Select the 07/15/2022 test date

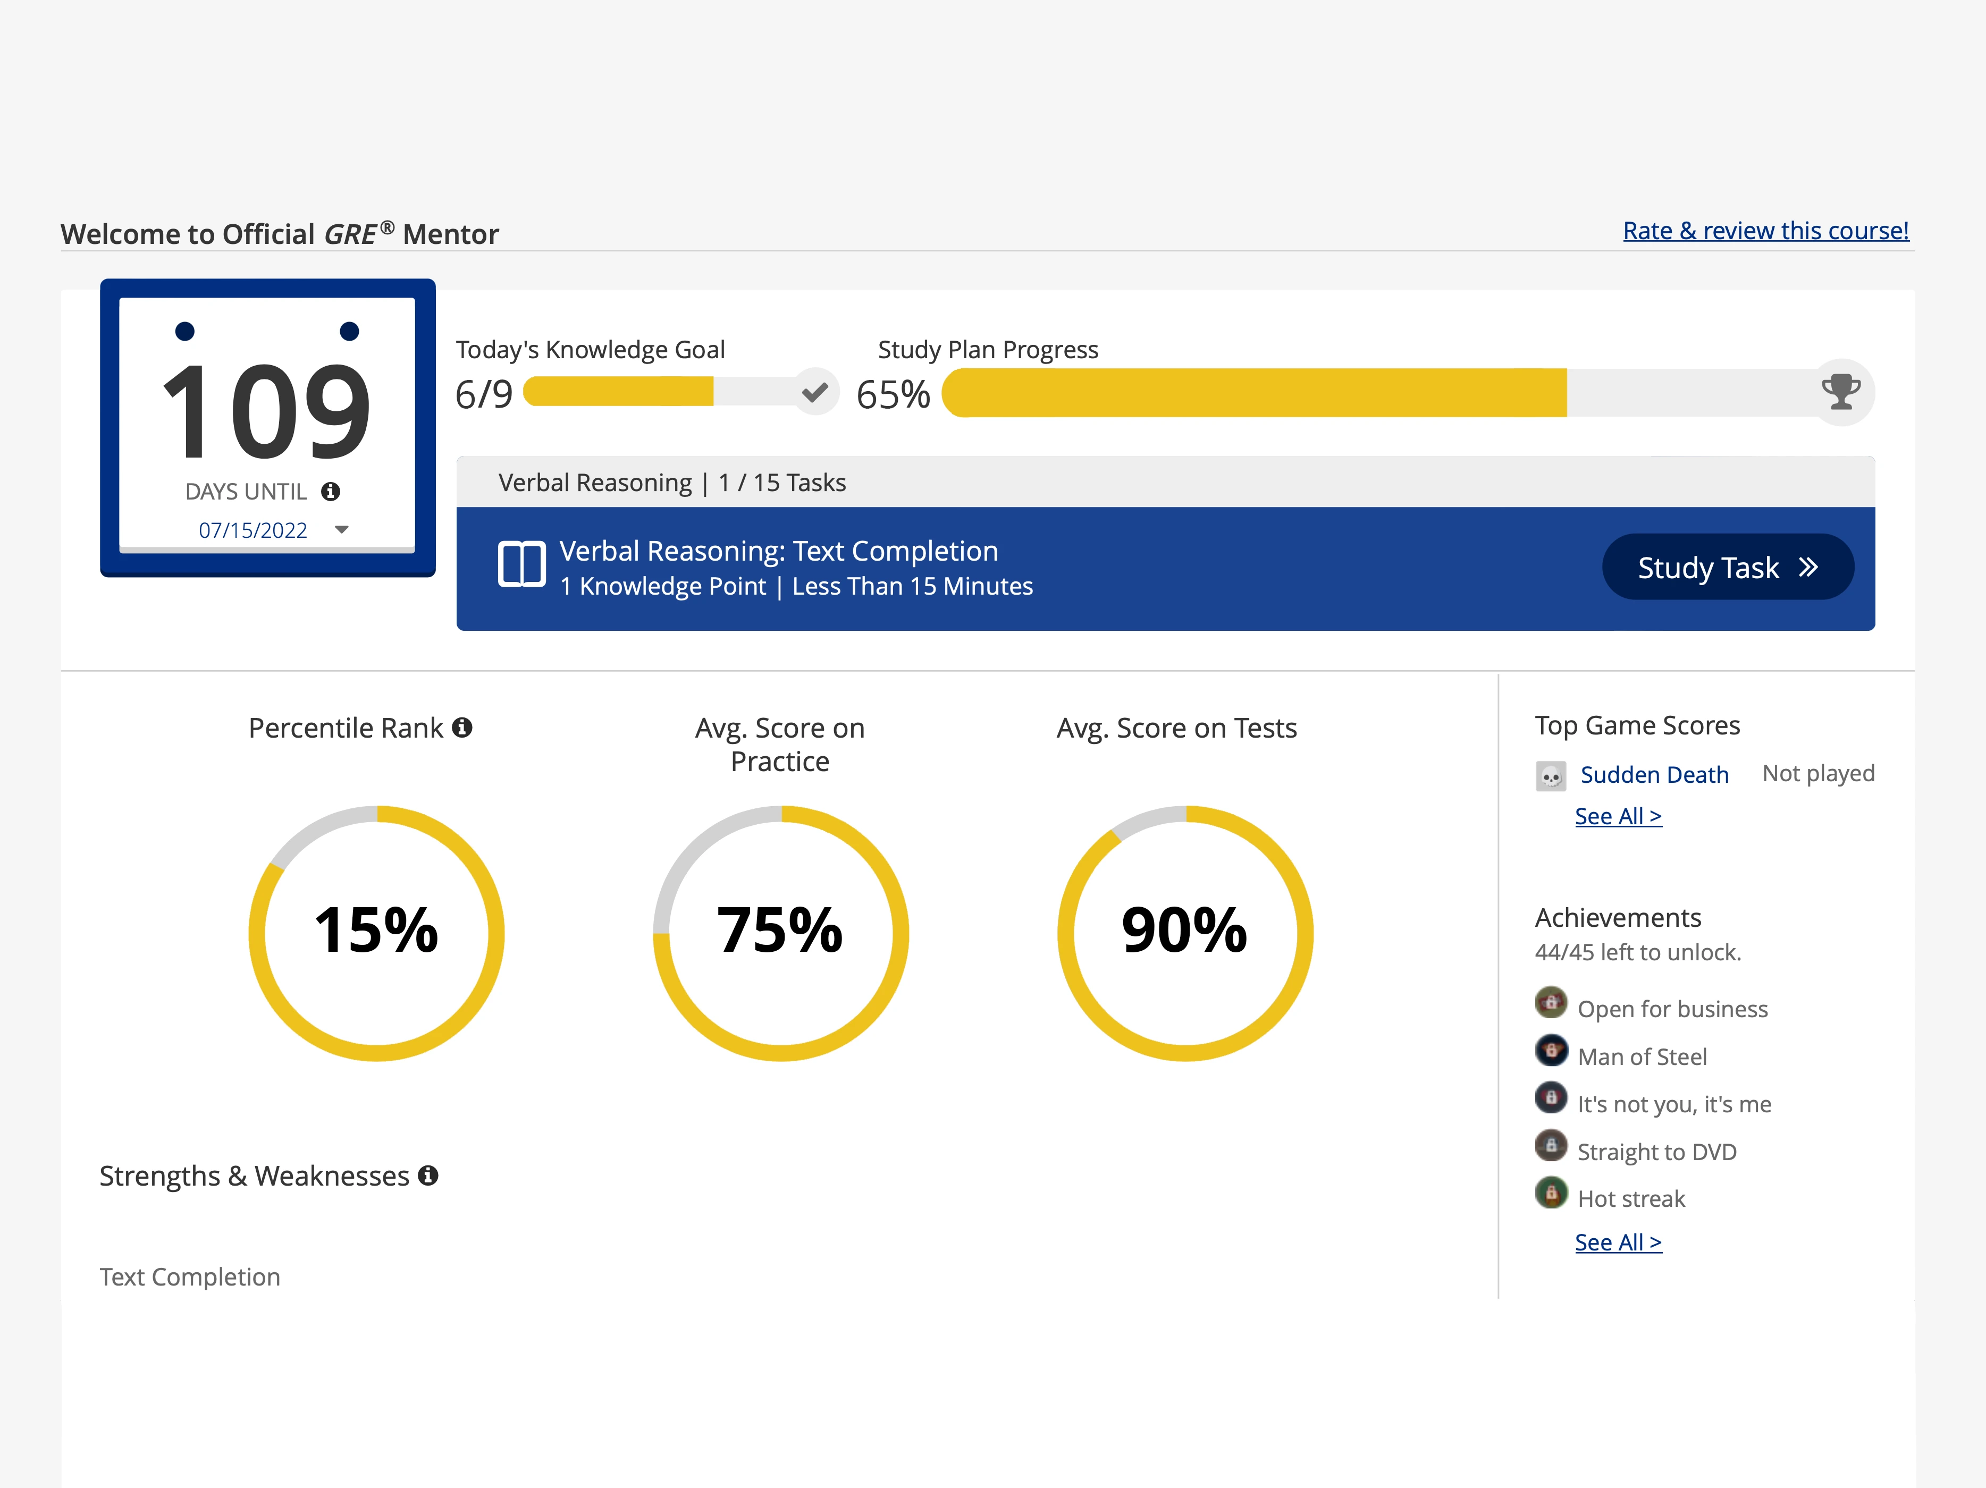point(253,530)
